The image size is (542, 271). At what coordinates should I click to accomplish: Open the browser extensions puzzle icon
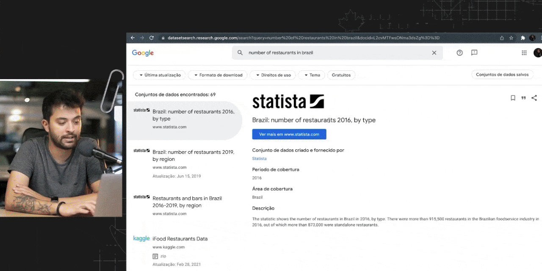point(523,38)
